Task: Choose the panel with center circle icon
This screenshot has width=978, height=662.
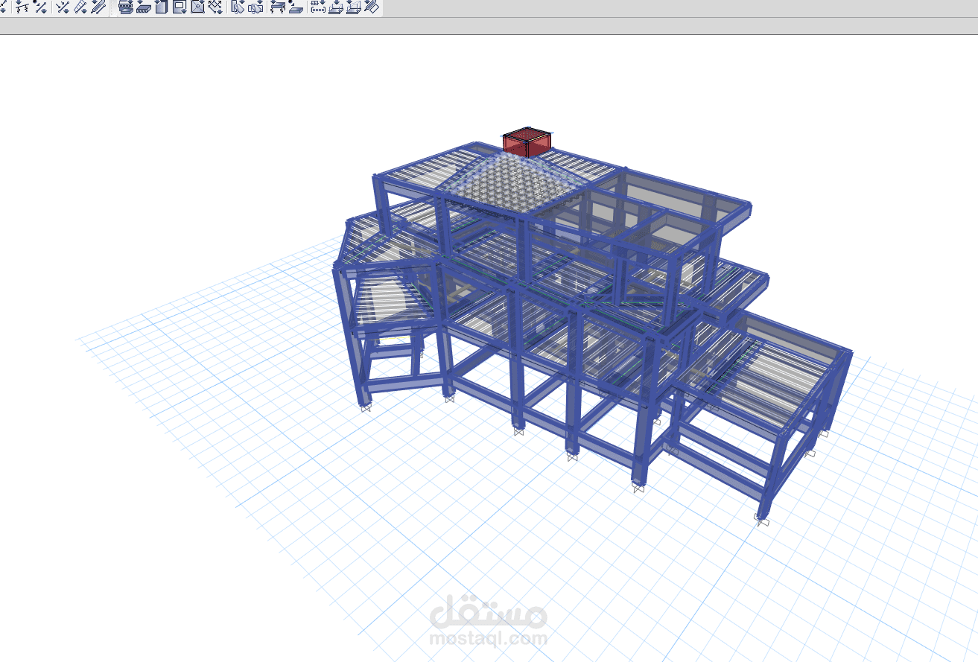Action: point(197,7)
